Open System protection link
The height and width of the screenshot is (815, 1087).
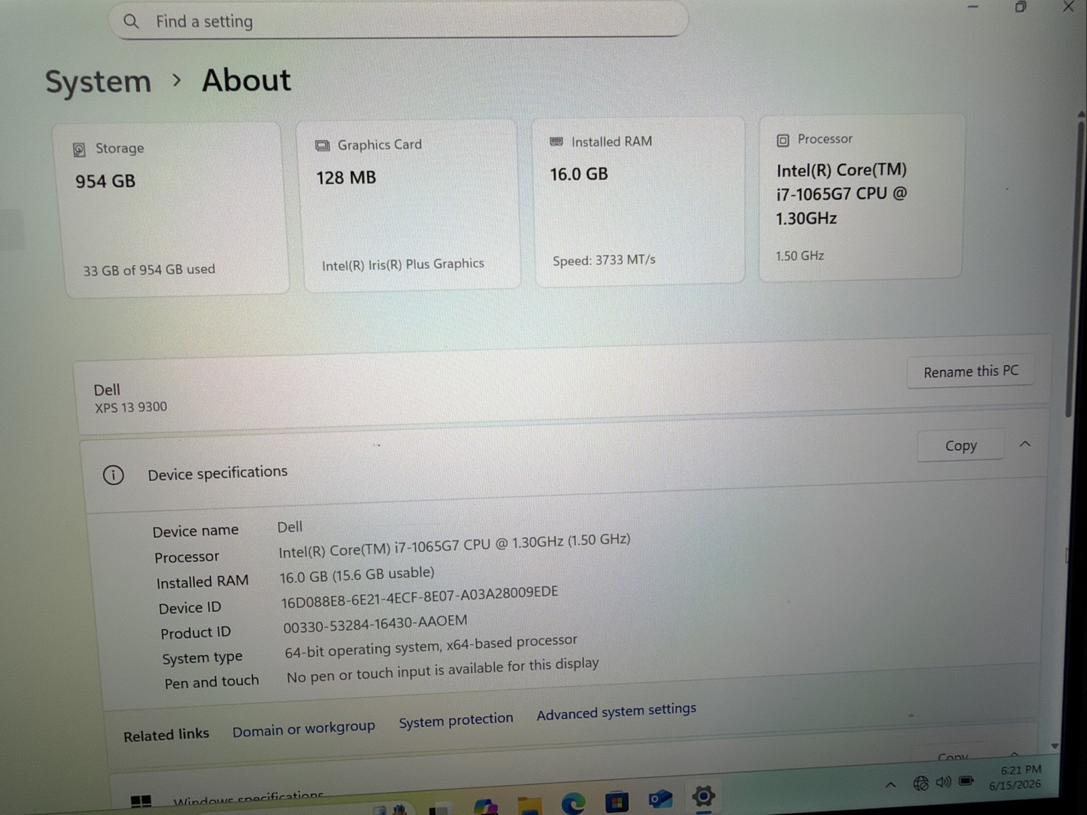tap(455, 720)
